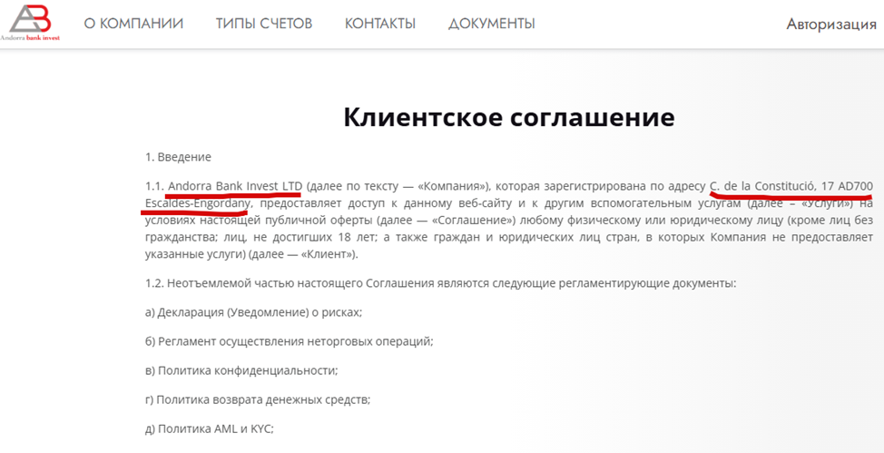Click item в) Политика конфиденциальности
The width and height of the screenshot is (884, 453).
(x=241, y=371)
